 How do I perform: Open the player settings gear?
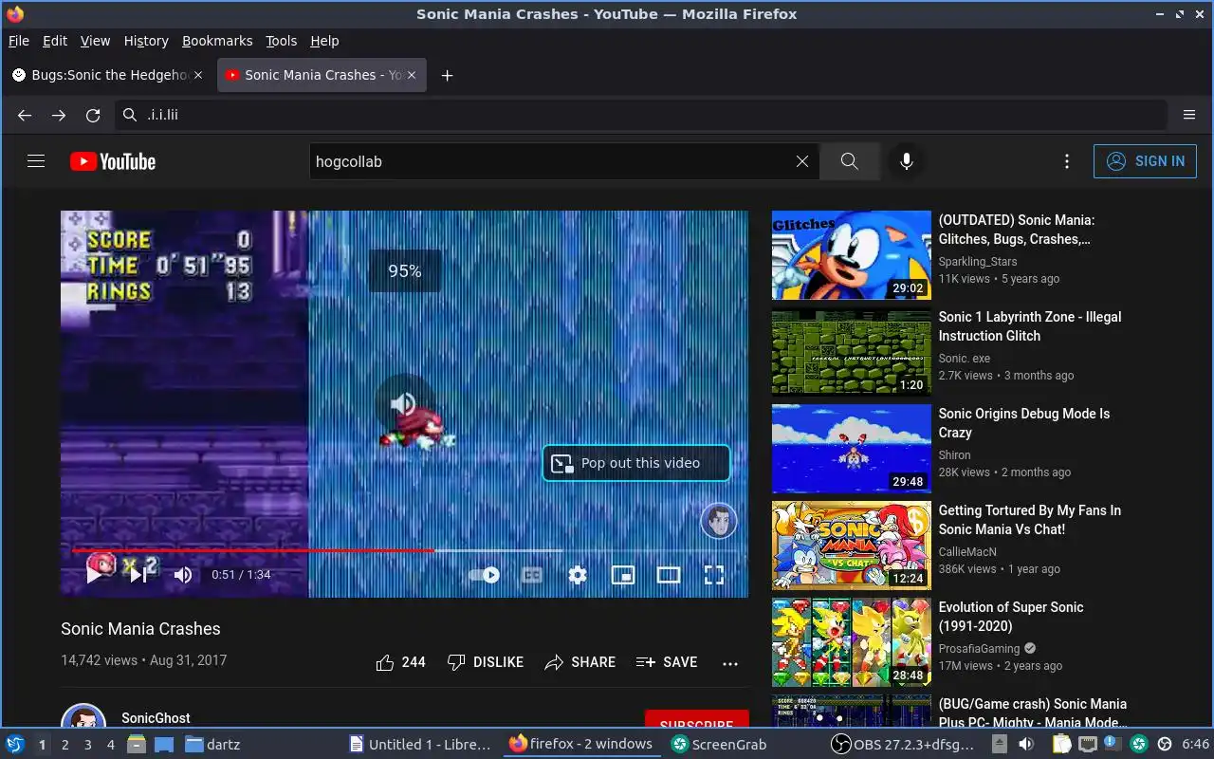[x=578, y=574]
